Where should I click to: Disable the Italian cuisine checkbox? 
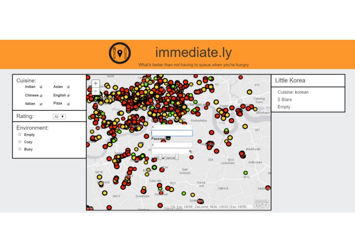[x=41, y=104]
